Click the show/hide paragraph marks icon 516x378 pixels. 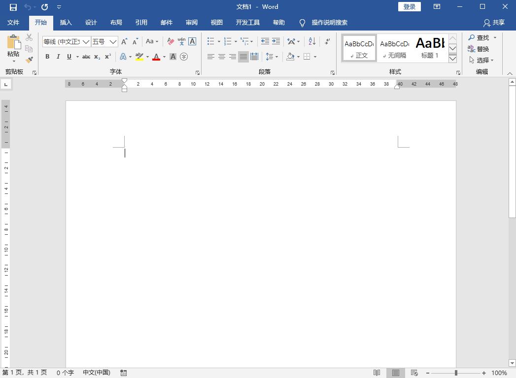tap(327, 41)
